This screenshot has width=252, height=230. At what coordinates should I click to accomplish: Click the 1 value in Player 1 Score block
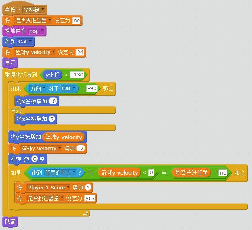pos(88,188)
